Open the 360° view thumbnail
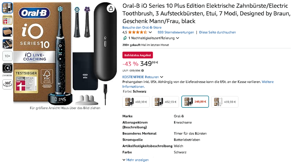The height and width of the screenshot is (162, 293). click(x=7, y=84)
